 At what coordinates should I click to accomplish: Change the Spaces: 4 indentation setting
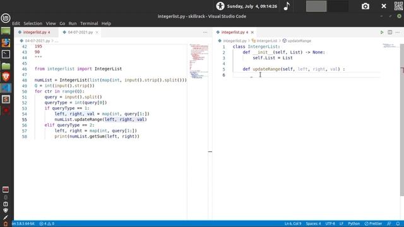313,224
